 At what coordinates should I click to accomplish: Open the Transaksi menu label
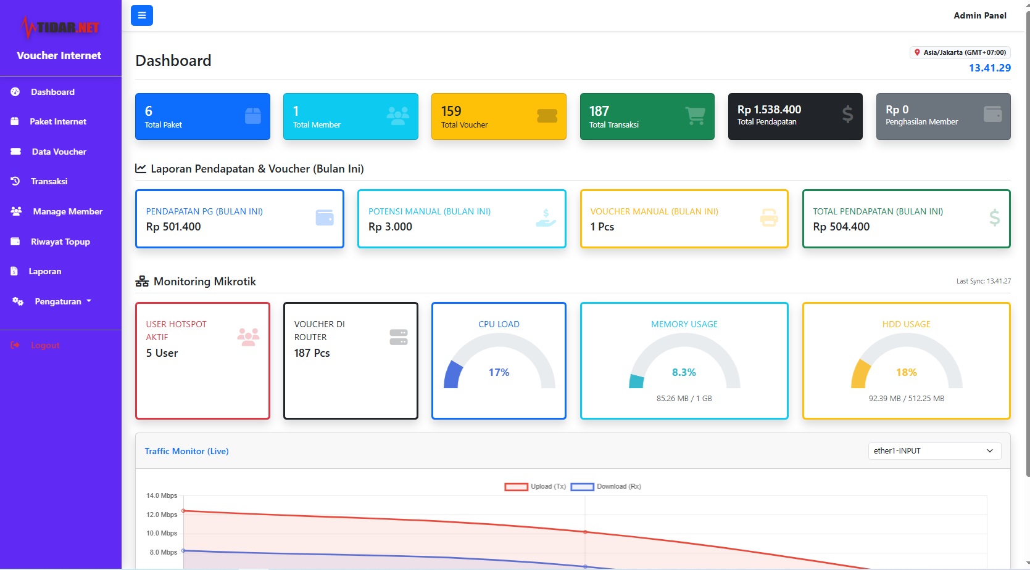point(49,181)
